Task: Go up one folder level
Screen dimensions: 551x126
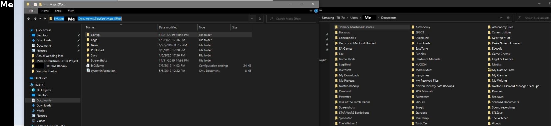Action: (x=45, y=19)
